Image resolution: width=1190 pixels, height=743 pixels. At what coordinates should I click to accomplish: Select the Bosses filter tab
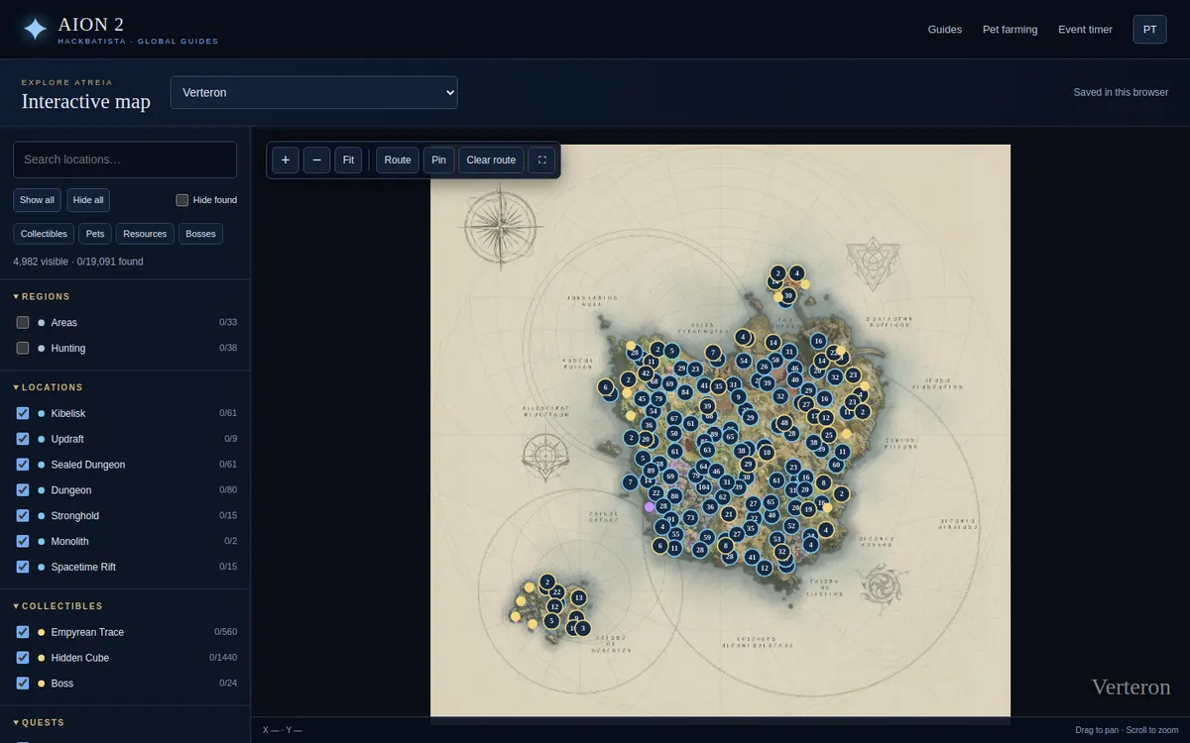tap(201, 234)
